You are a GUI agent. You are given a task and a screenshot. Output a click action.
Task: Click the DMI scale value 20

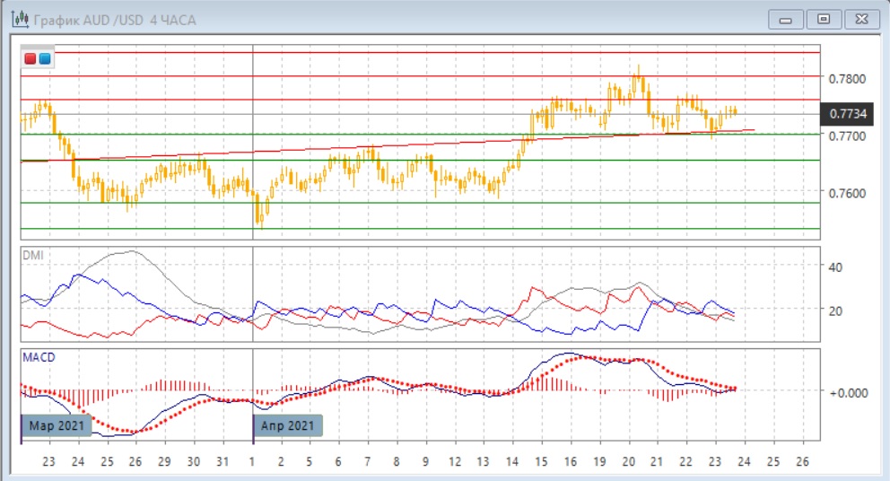pyautogui.click(x=835, y=310)
